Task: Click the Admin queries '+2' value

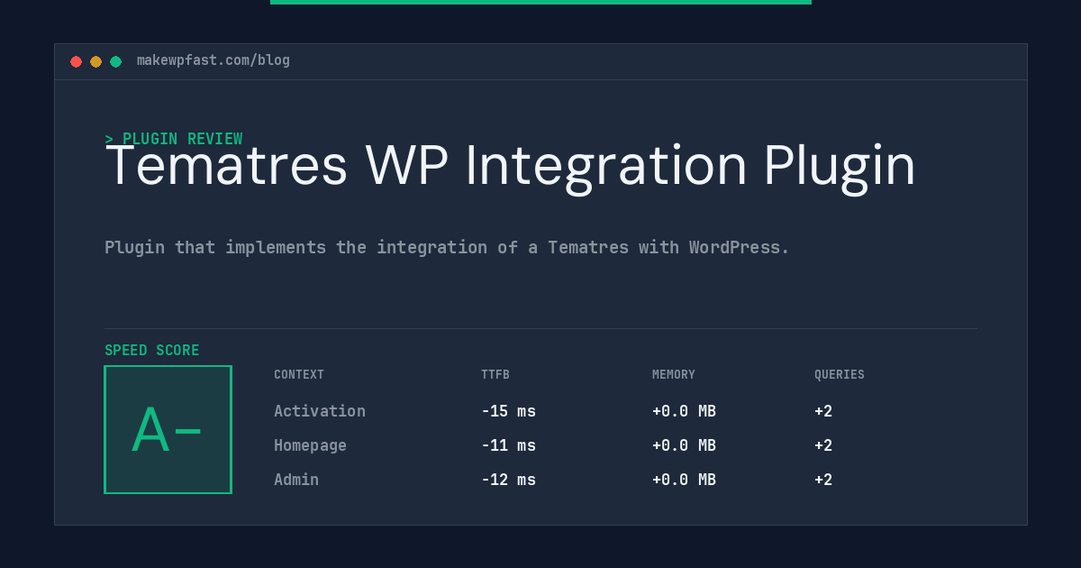Action: click(x=823, y=480)
